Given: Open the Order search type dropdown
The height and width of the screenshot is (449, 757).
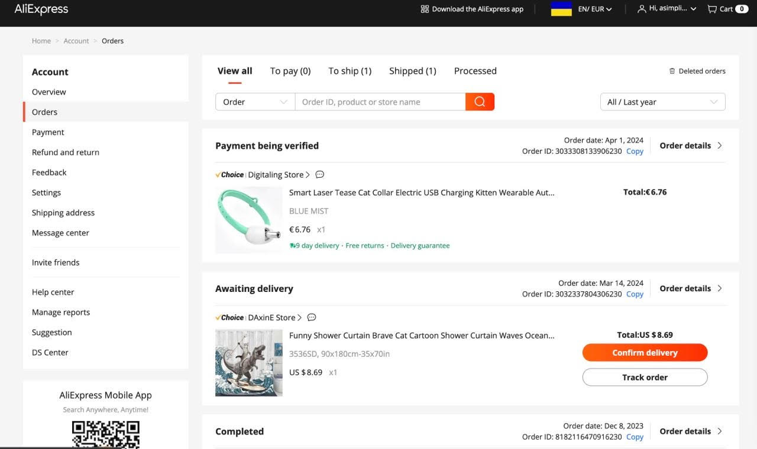Looking at the screenshot, I should [255, 102].
